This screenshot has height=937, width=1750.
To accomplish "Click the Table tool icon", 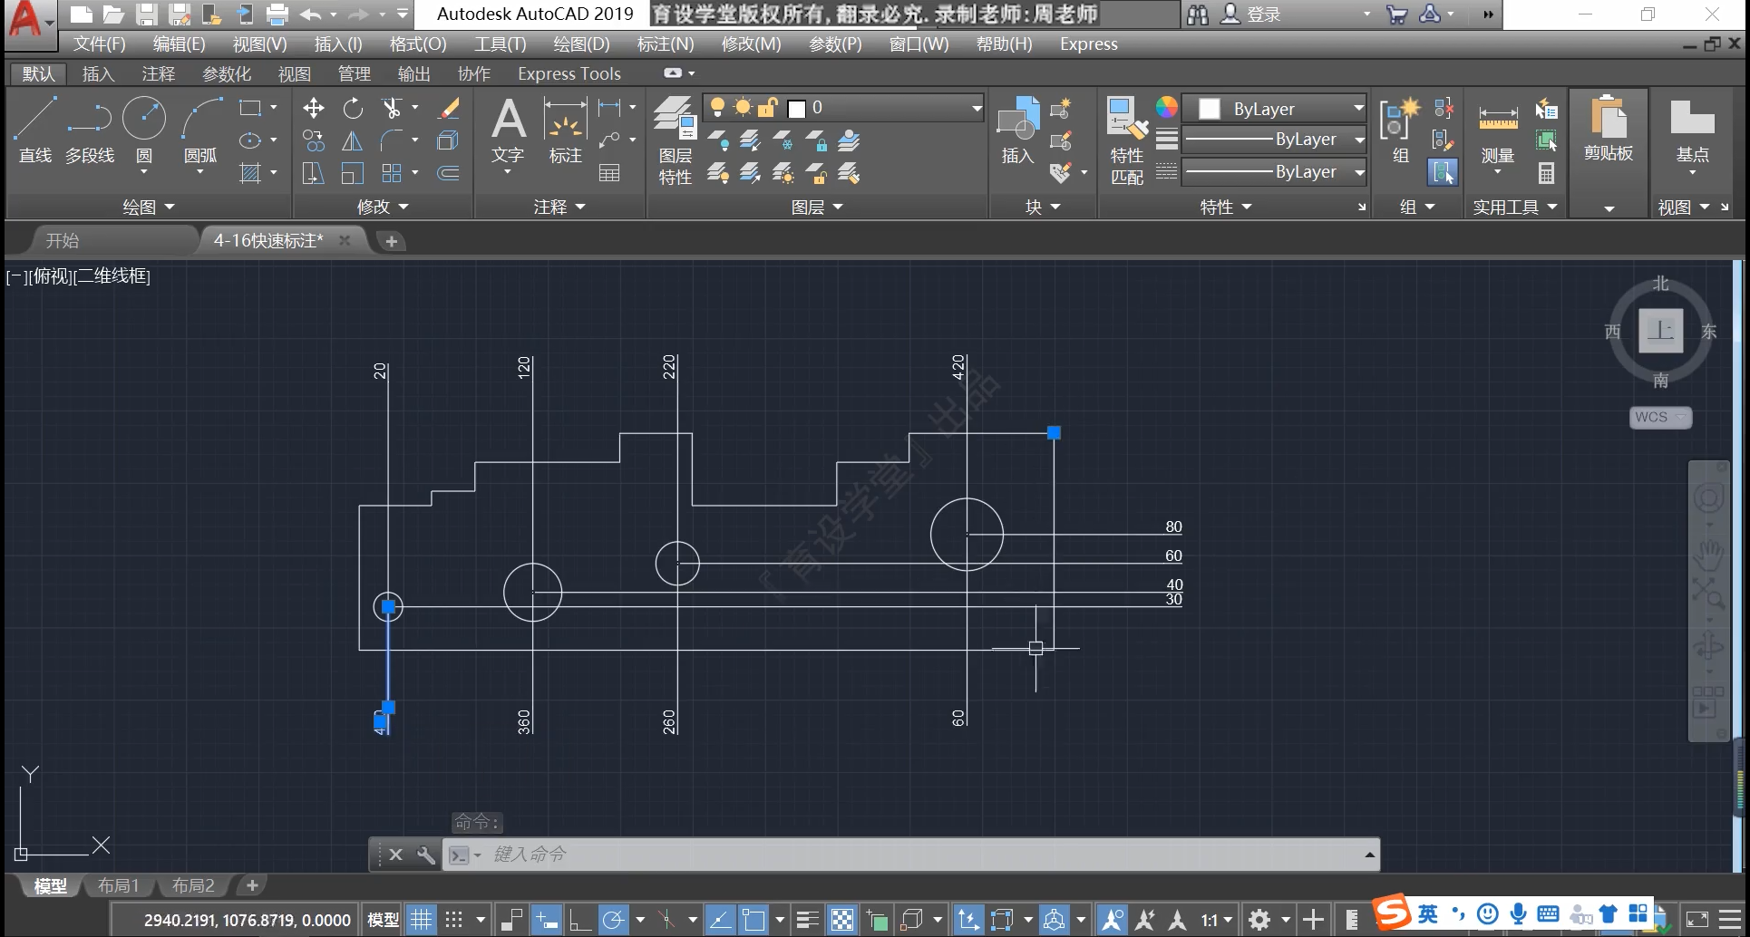I will tap(609, 173).
